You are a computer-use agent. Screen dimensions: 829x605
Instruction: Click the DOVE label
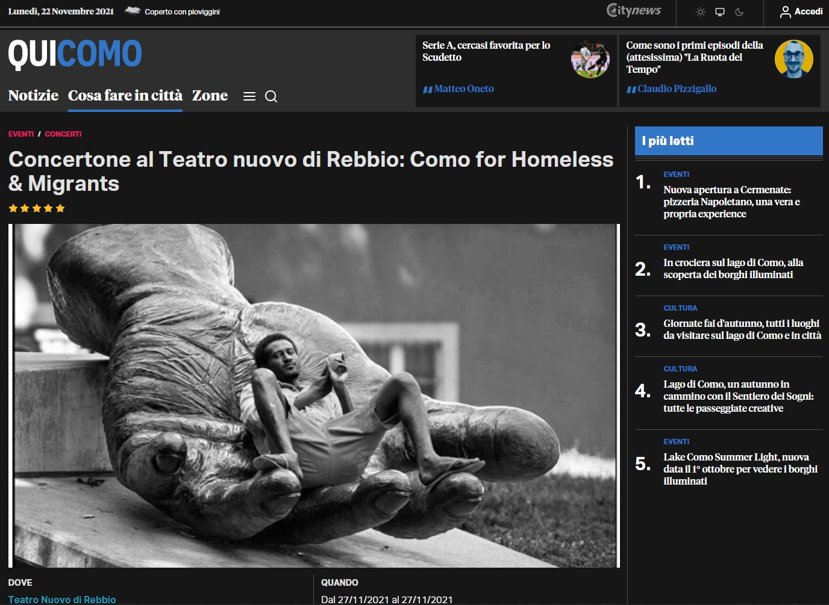pyautogui.click(x=20, y=583)
